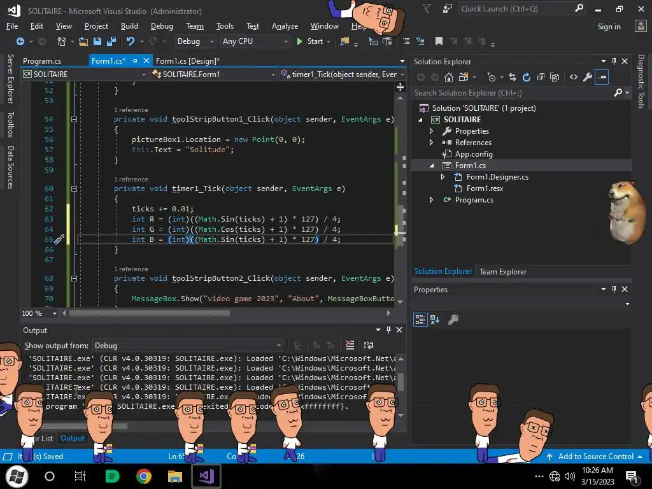Image resolution: width=652 pixels, height=489 pixels.
Task: Click the Property Pages wrench icon
Action: point(453,320)
